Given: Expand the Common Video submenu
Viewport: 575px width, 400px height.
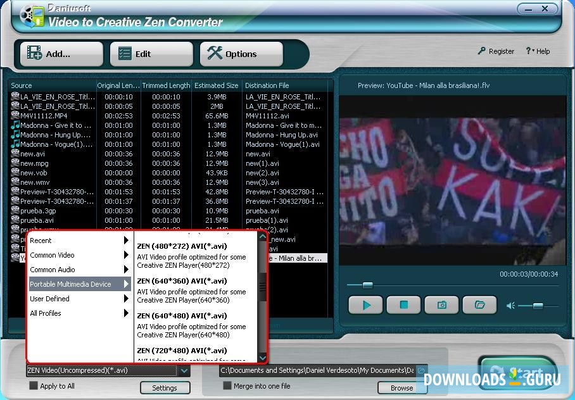Looking at the screenshot, I should click(80, 255).
